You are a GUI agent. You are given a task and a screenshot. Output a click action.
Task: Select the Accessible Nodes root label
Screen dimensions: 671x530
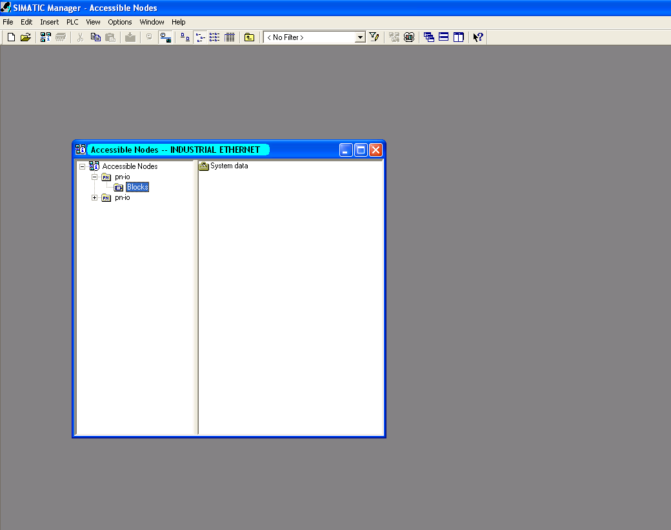(x=130, y=166)
